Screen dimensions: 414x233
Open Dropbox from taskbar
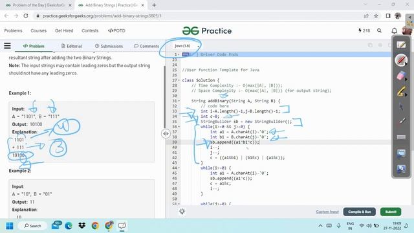point(82,226)
